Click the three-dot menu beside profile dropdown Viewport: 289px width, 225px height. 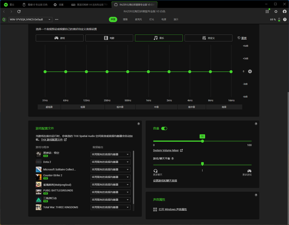coord(57,19)
